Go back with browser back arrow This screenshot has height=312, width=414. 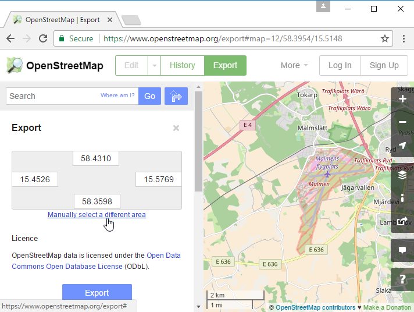point(10,38)
